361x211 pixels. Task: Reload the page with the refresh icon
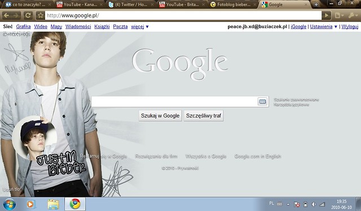click(28, 15)
